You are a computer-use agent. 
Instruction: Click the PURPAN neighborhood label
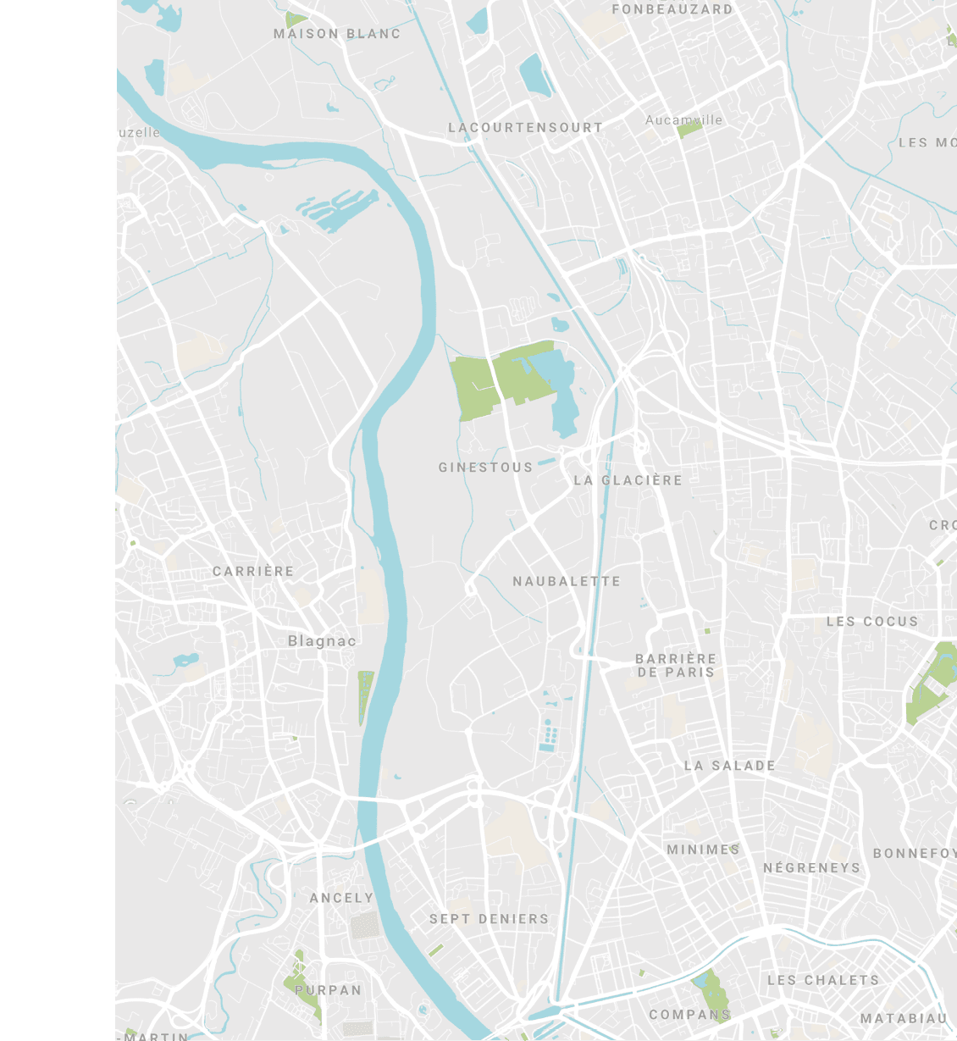(x=329, y=990)
